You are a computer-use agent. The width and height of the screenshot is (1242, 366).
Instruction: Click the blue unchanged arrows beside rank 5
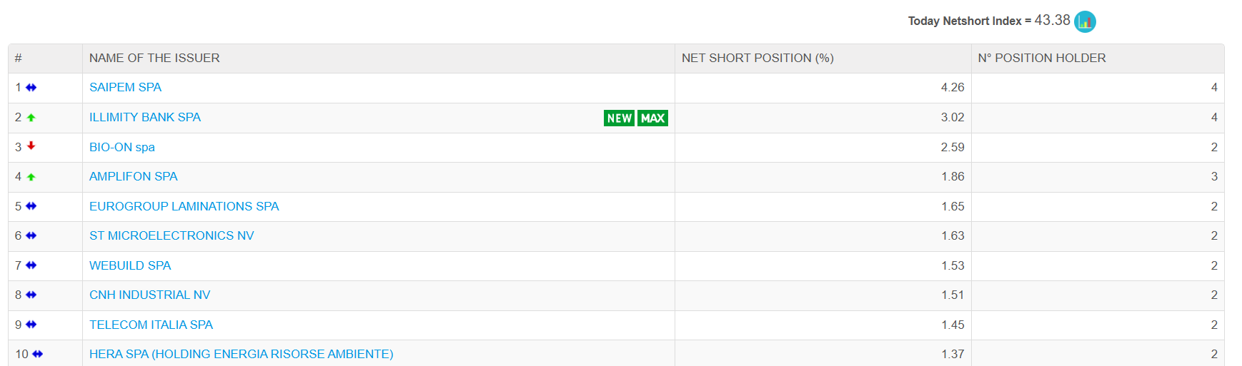(31, 206)
